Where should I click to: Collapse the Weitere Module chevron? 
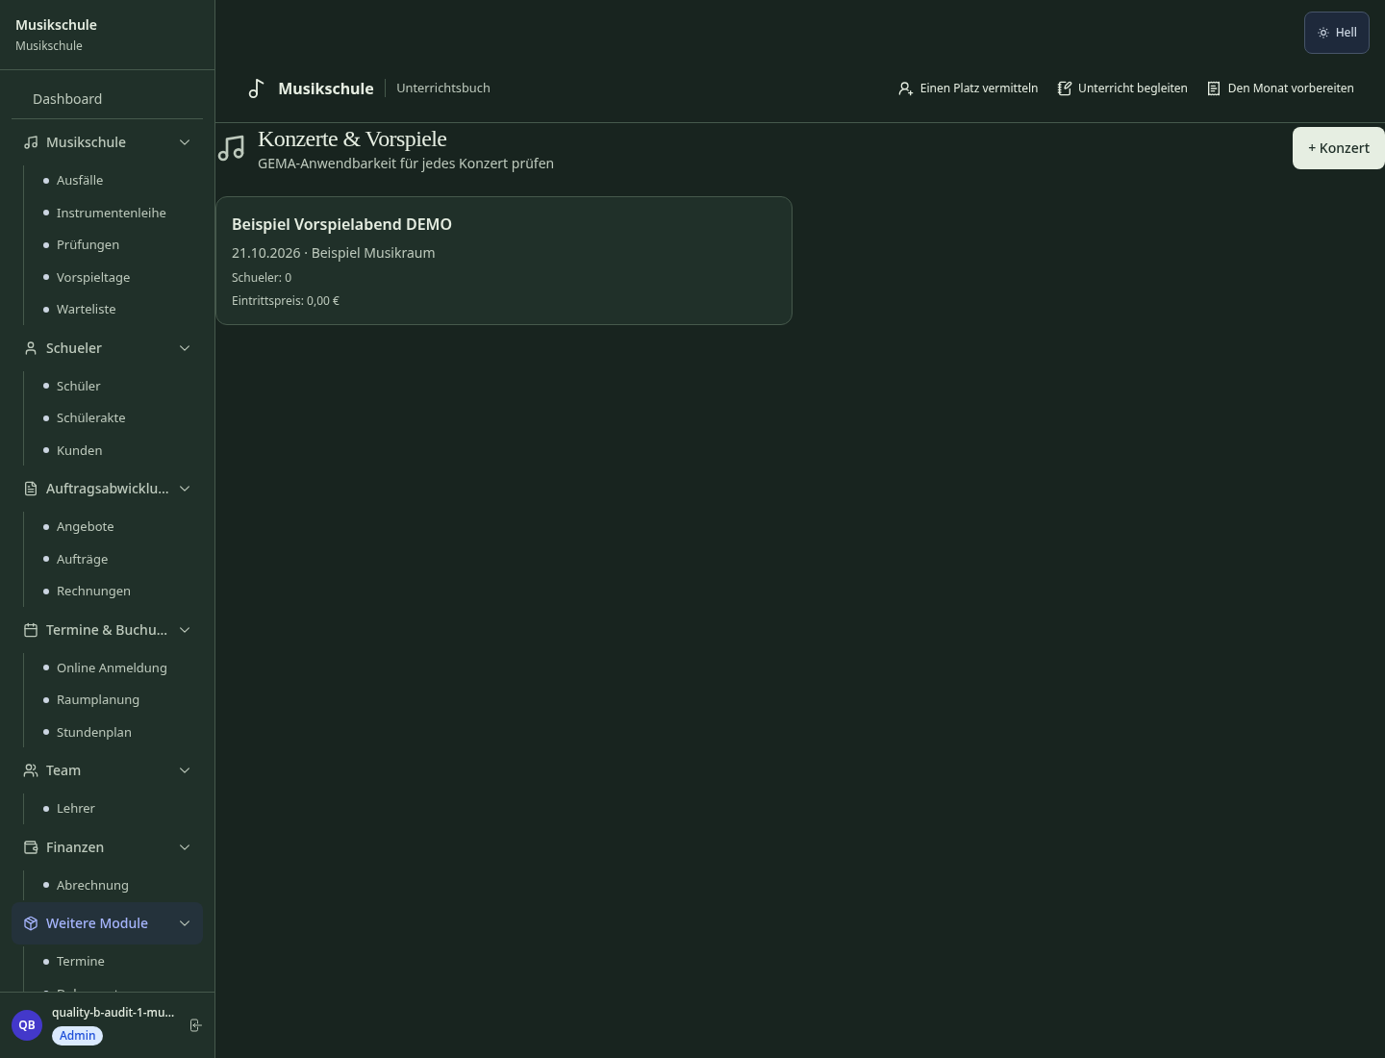pyautogui.click(x=185, y=923)
